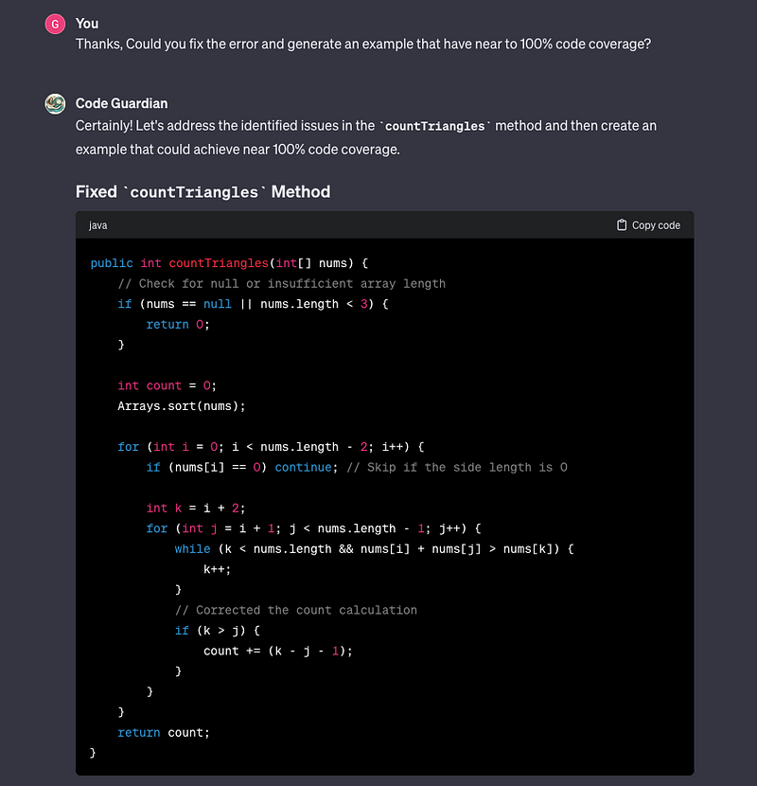Click the java language label in the code header
This screenshot has width=757, height=786.
97,225
